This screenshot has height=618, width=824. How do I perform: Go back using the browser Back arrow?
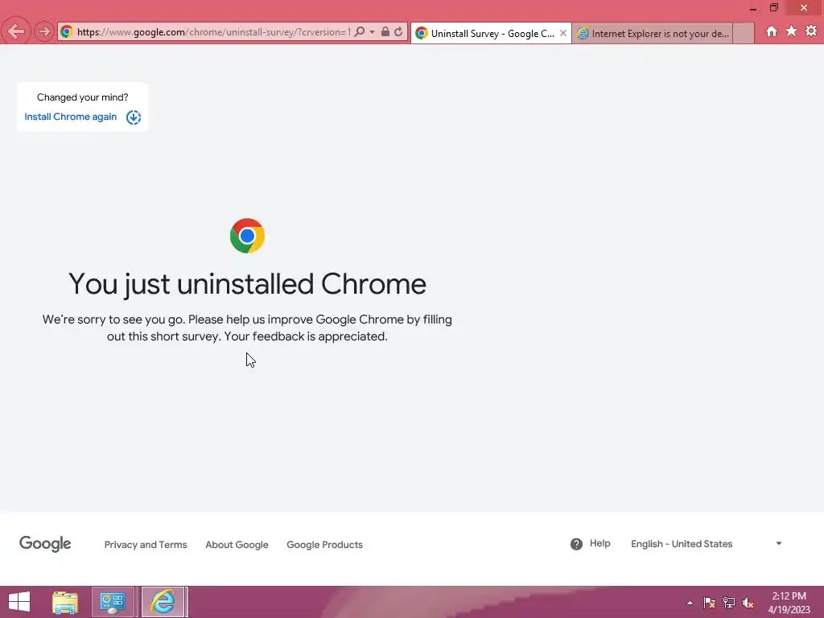(x=16, y=31)
